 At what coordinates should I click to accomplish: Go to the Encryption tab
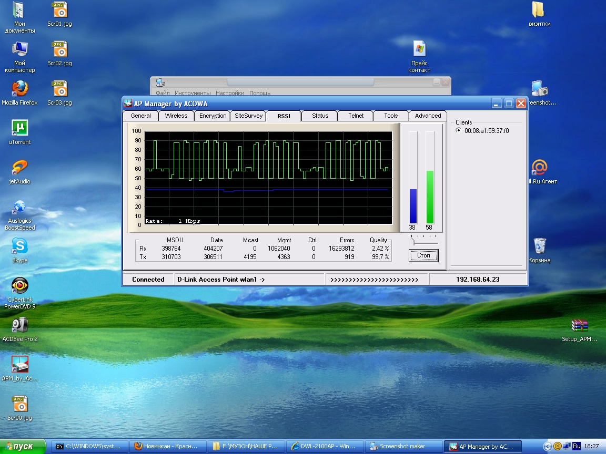point(213,116)
